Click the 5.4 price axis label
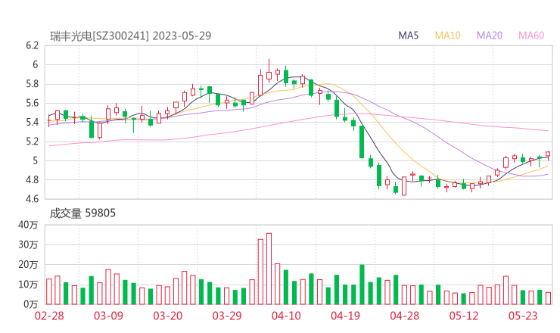The height and width of the screenshot is (333, 560). pyautogui.click(x=32, y=122)
